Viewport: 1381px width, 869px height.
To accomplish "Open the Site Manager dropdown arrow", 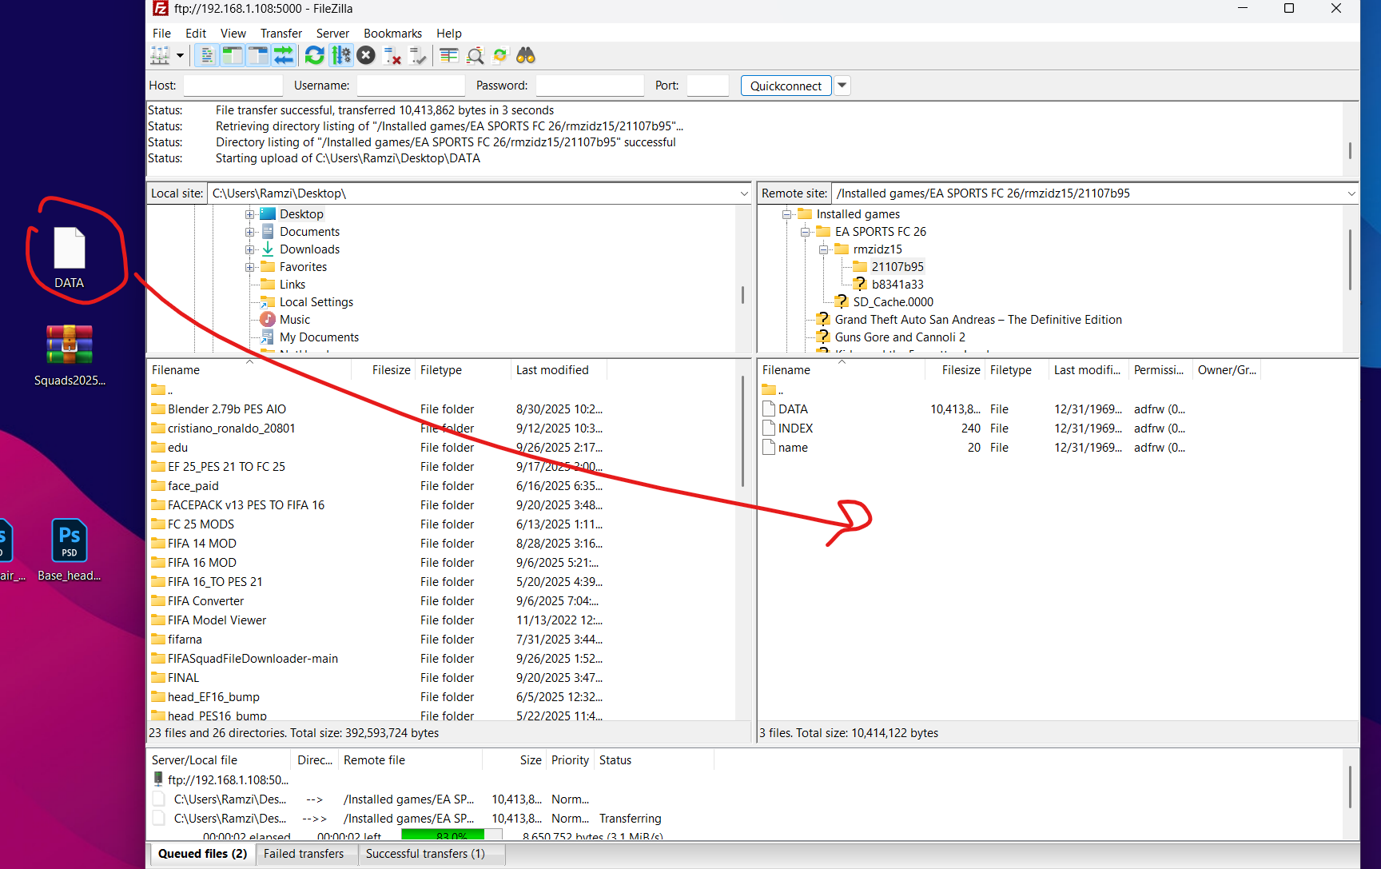I will (x=180, y=55).
